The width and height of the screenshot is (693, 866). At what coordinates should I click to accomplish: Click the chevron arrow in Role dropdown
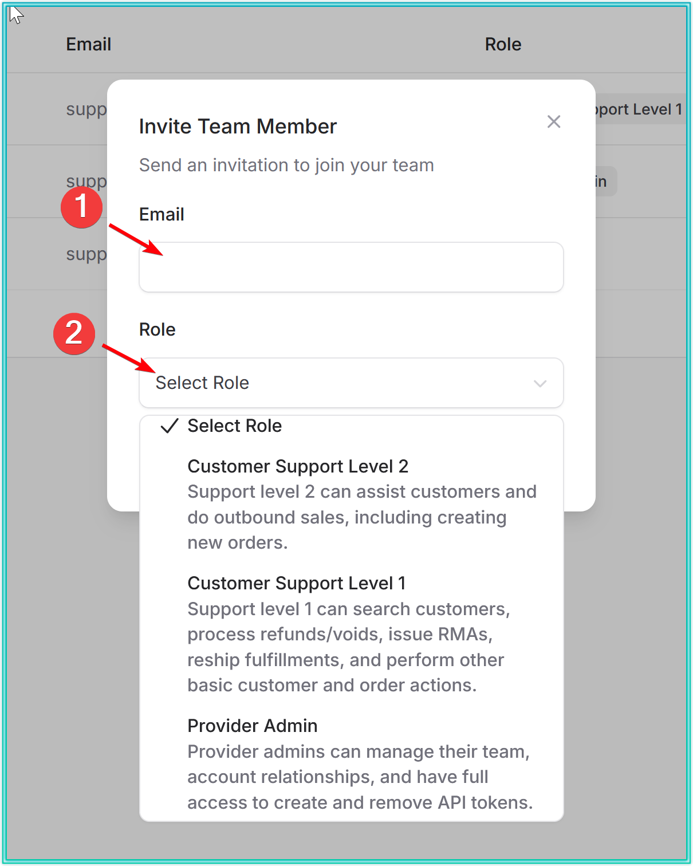pos(540,383)
